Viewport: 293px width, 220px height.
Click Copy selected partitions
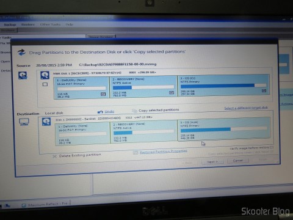159,110
